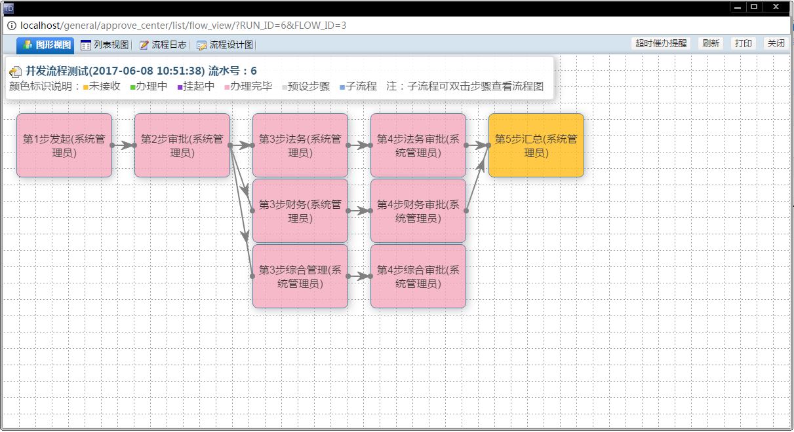Viewport: 794px width, 432px height.
Task: Click the 图形视图 tab icon
Action: pos(28,45)
